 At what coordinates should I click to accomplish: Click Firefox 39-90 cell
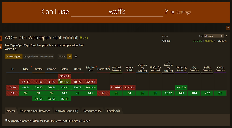coord(39,87)
